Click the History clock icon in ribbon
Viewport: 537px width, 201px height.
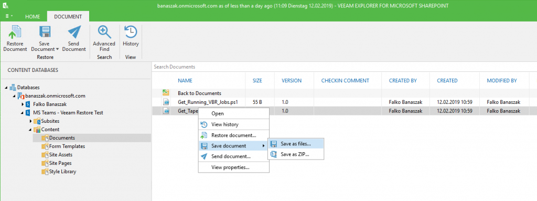coord(131,32)
